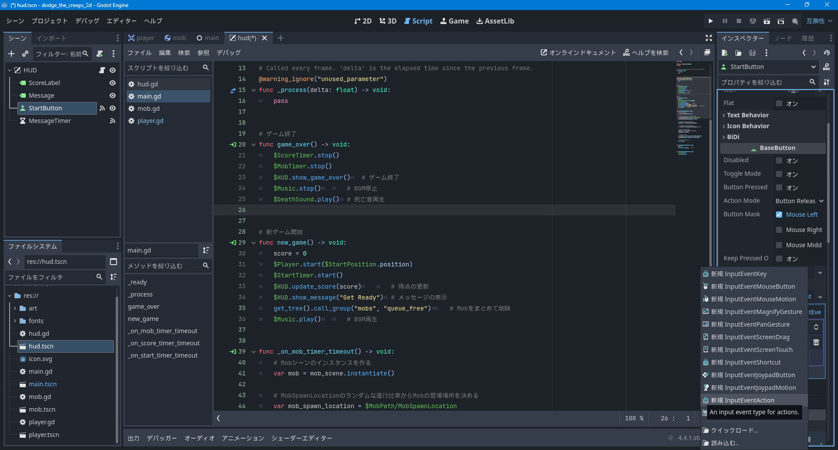838x450 pixels.
Task: Expand the fonts folder
Action: coord(15,321)
